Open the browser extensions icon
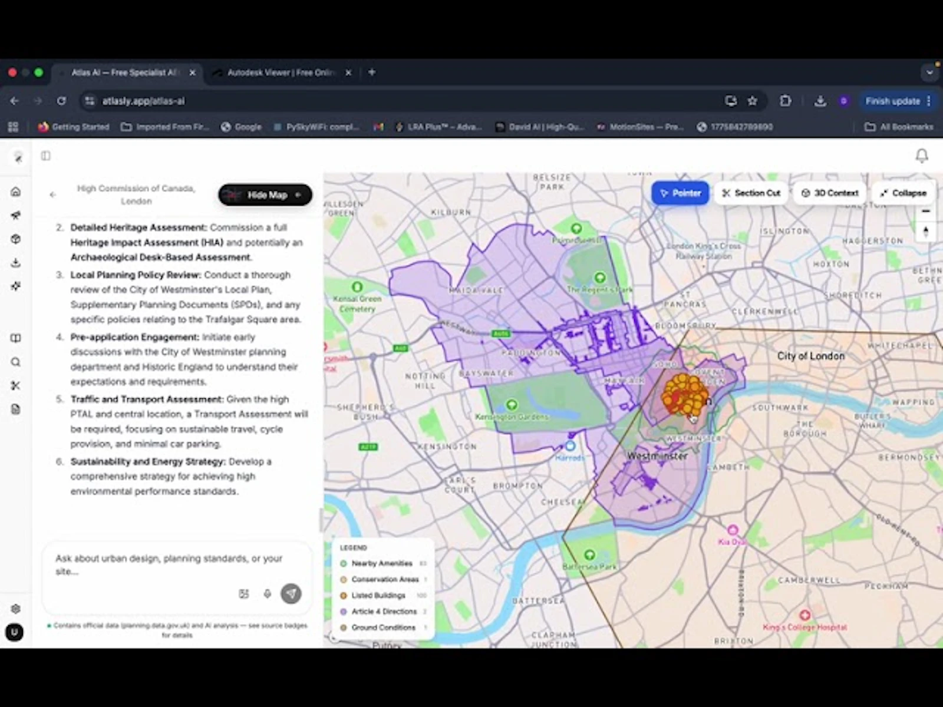Image resolution: width=943 pixels, height=707 pixels. 786,101
